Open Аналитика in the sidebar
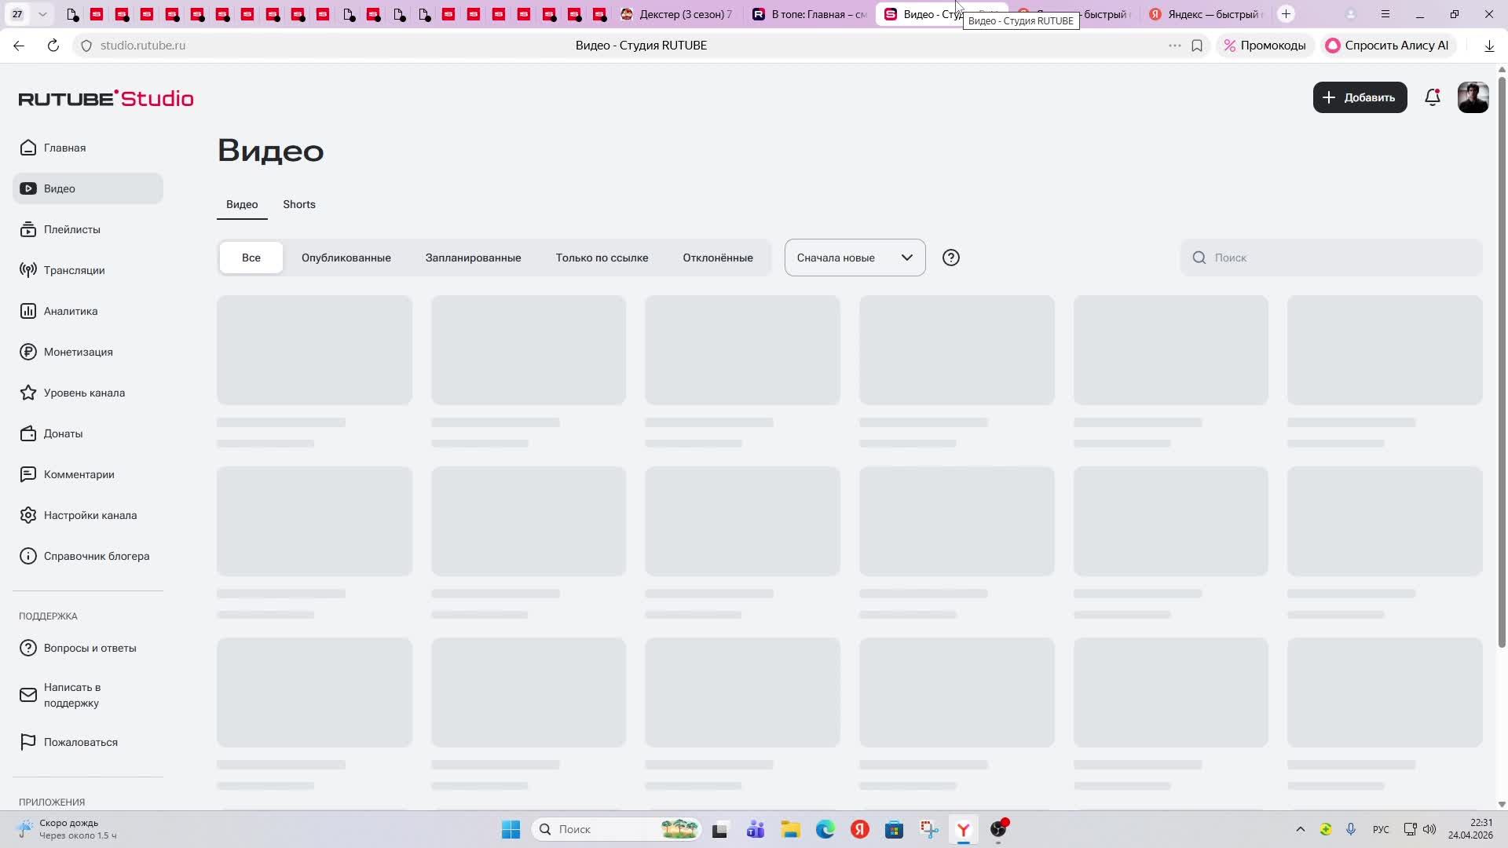 [71, 311]
